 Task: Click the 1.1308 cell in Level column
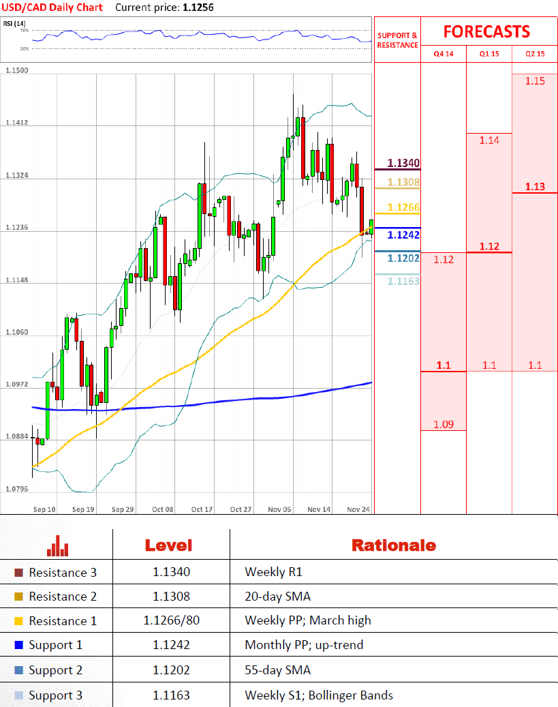pyautogui.click(x=171, y=596)
